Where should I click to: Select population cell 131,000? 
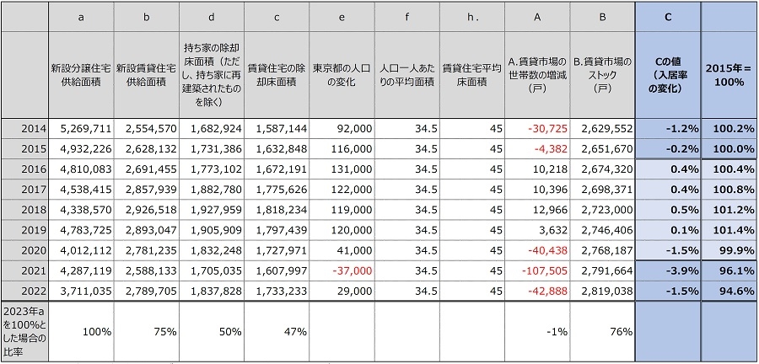pos(342,169)
